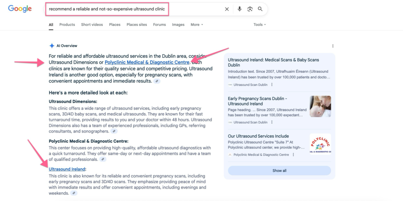
Task: Click 'Ultrasound Scan Dublin' under Early Pregnancy card
Action: point(250,122)
